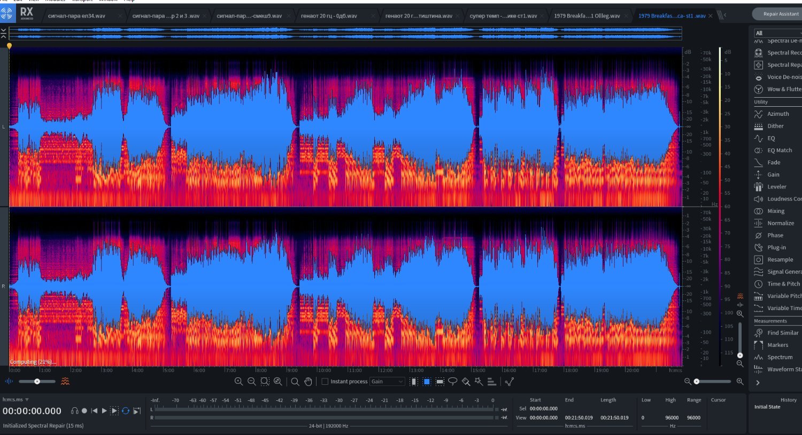Select Initial State in History
Image resolution: width=802 pixels, height=435 pixels.
[767, 407]
